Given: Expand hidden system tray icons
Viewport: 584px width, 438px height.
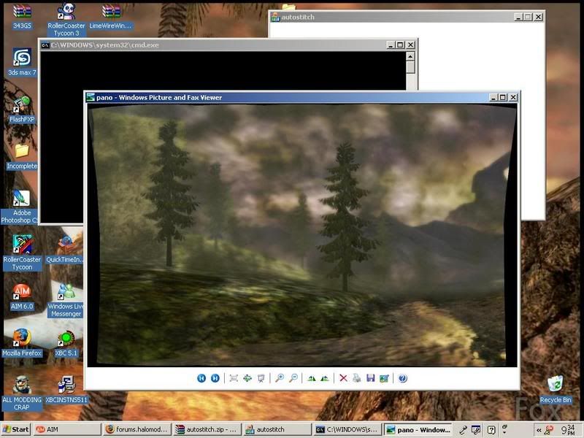Looking at the screenshot, I should [x=539, y=430].
